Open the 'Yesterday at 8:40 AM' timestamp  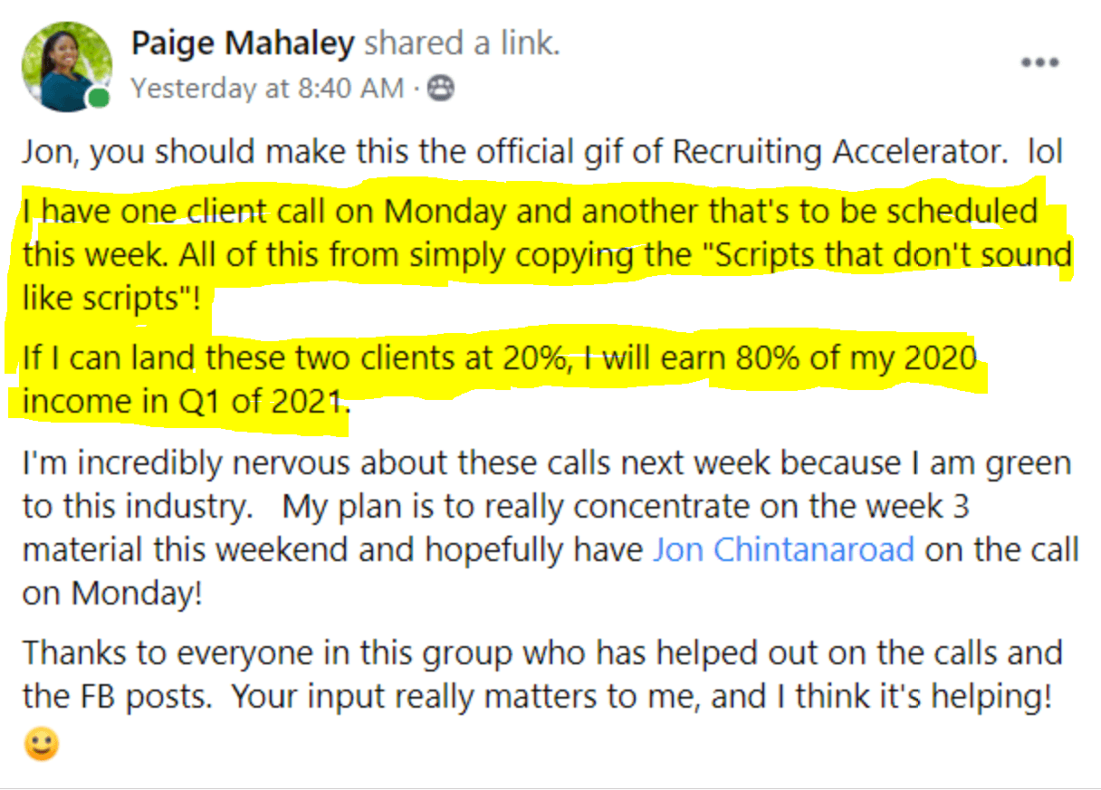267,88
